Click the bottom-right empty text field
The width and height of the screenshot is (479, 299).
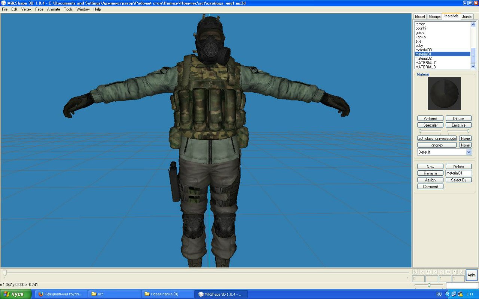click(x=462, y=286)
